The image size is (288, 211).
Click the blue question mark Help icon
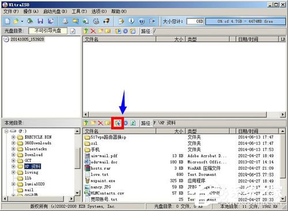pyautogui.click(x=142, y=21)
